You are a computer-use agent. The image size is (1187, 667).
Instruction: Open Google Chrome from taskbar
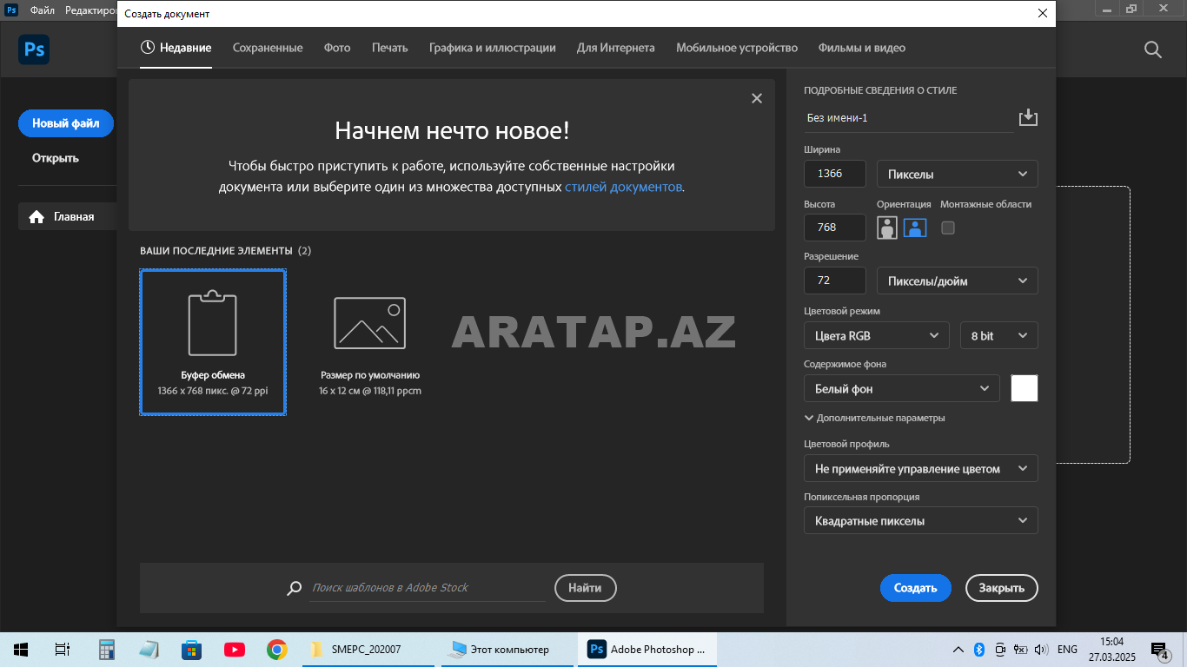click(x=277, y=649)
